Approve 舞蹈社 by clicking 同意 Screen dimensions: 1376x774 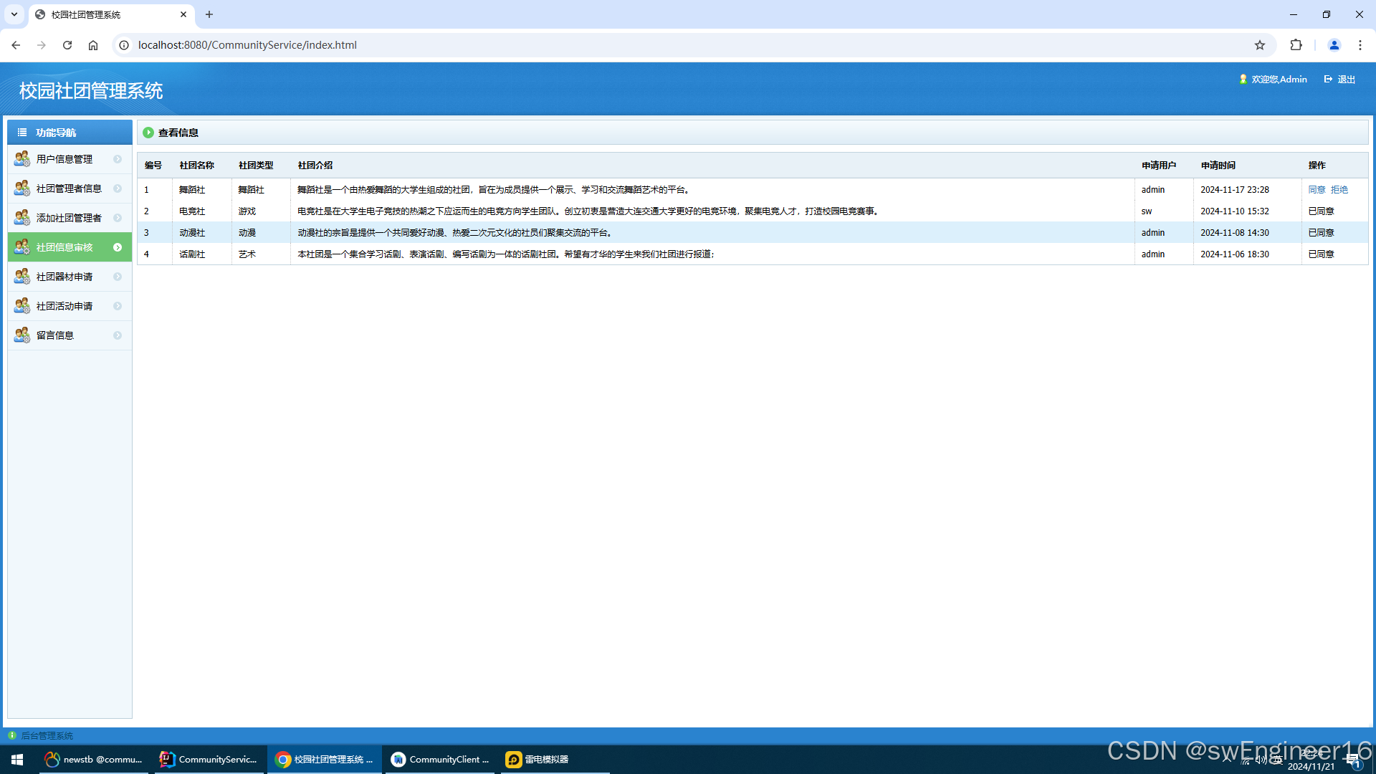pyautogui.click(x=1317, y=190)
